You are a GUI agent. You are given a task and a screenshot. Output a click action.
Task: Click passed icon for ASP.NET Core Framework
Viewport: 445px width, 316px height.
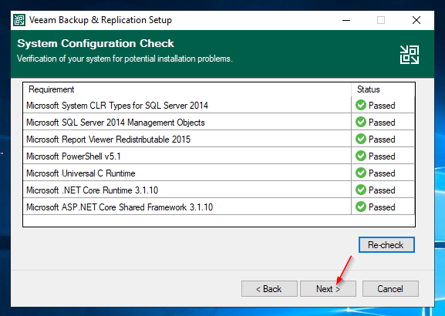click(361, 207)
